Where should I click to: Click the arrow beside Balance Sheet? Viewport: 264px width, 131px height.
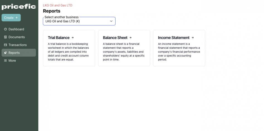tap(131, 38)
